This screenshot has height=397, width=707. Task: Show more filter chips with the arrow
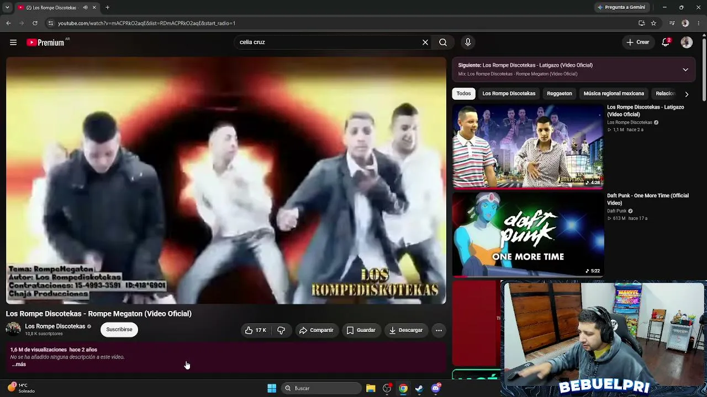point(687,94)
